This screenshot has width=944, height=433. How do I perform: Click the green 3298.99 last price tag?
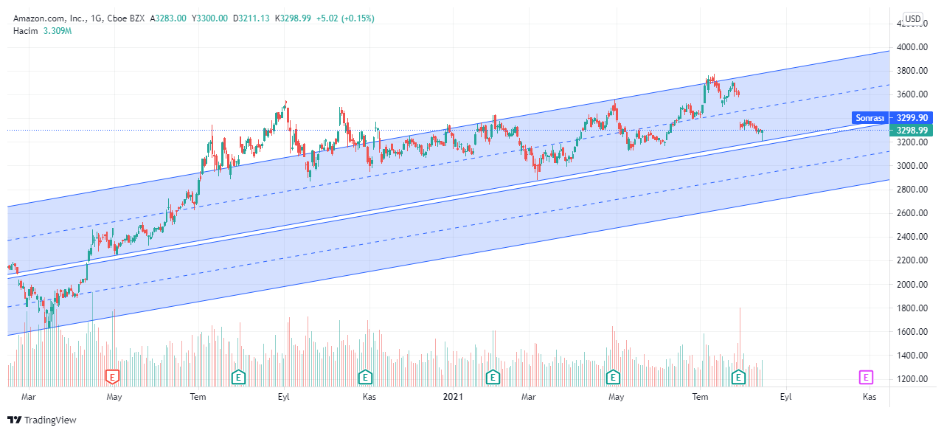pyautogui.click(x=912, y=130)
